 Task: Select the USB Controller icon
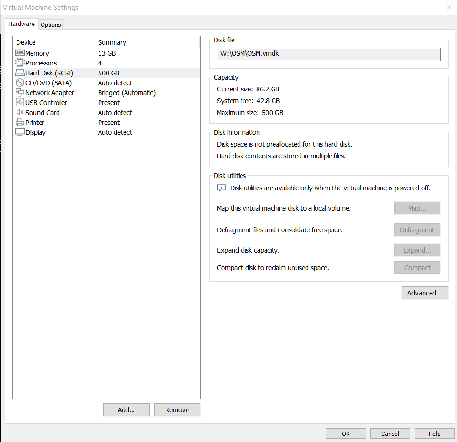coord(19,103)
